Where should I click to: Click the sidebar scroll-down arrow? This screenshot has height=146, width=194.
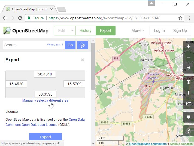point(93,144)
